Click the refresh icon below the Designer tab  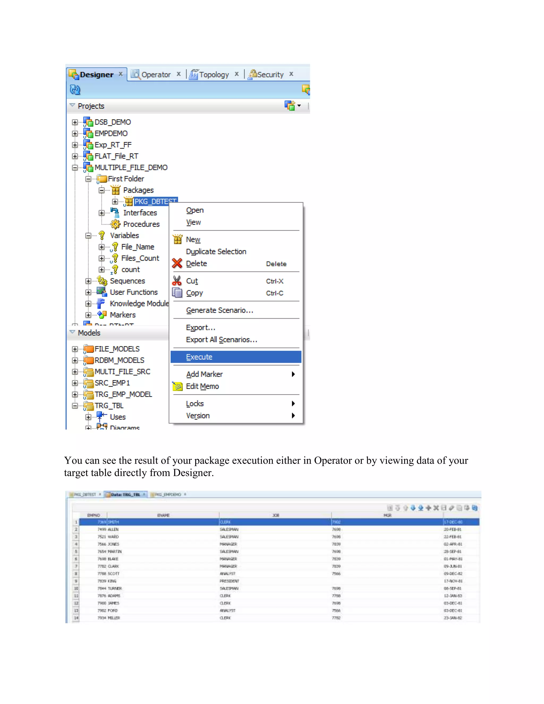click(75, 90)
